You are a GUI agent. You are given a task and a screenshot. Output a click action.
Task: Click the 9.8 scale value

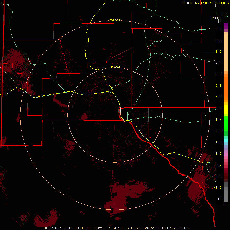[x=218, y=29]
